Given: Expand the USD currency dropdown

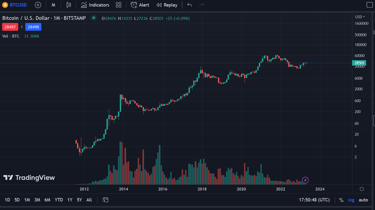Looking at the screenshot, I should 360,17.
